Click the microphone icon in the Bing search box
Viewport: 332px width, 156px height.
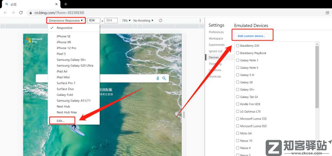[x=158, y=78]
